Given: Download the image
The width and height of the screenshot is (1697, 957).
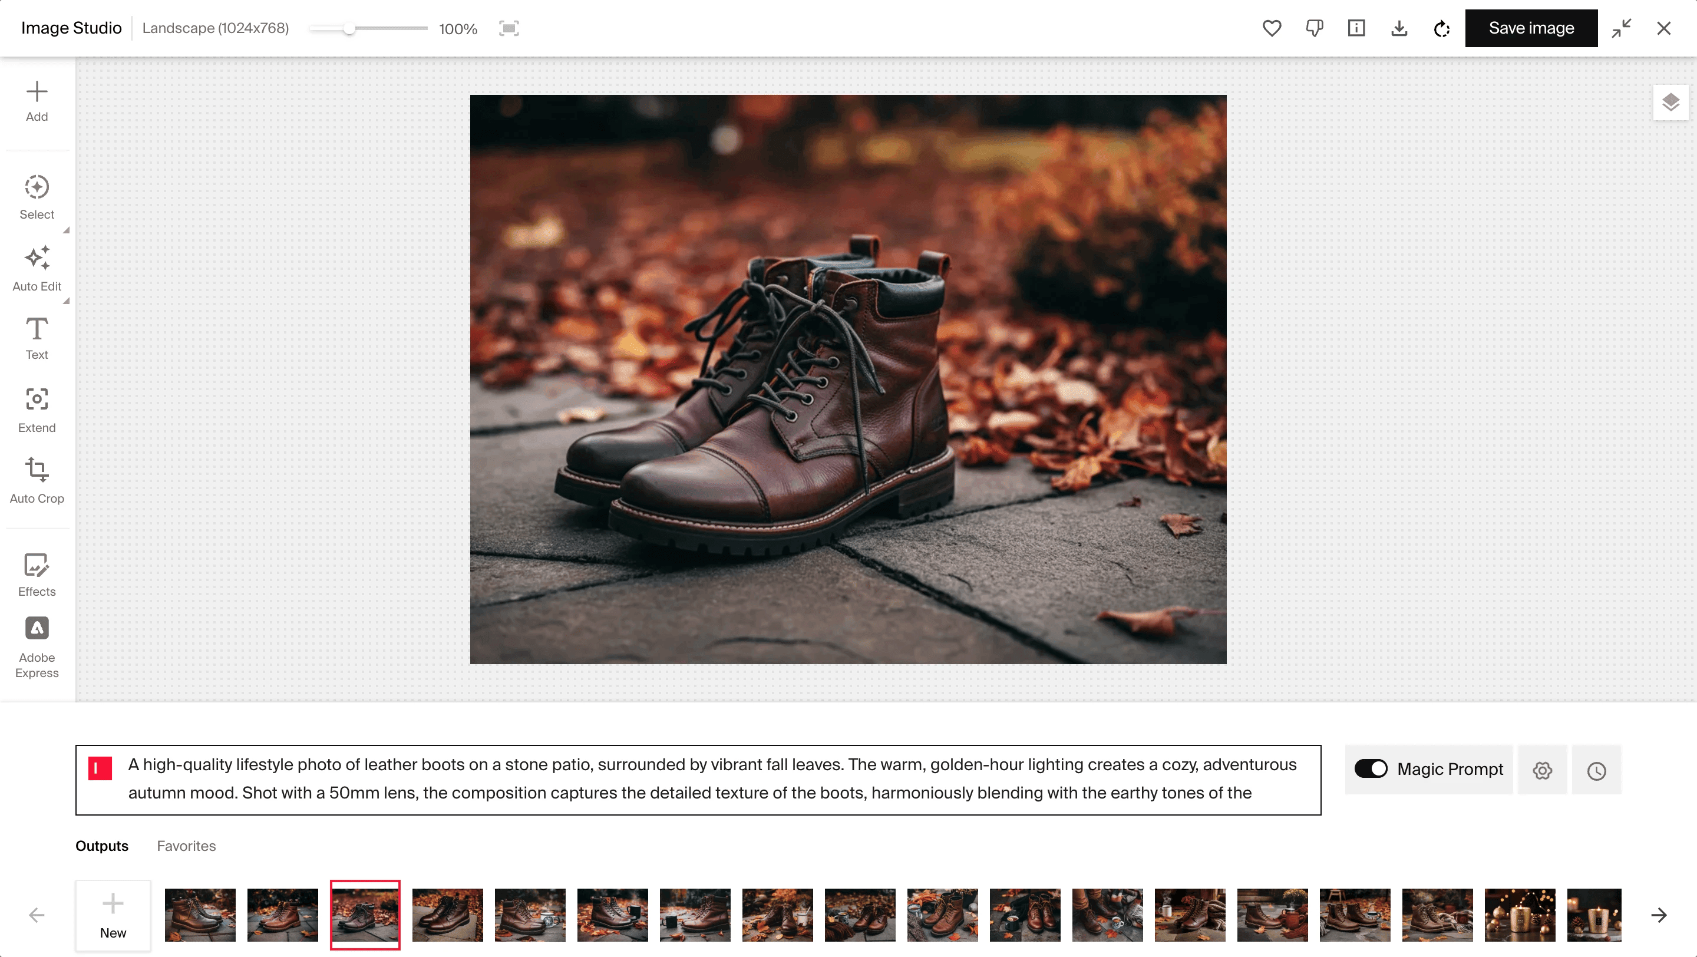Looking at the screenshot, I should [x=1399, y=28].
